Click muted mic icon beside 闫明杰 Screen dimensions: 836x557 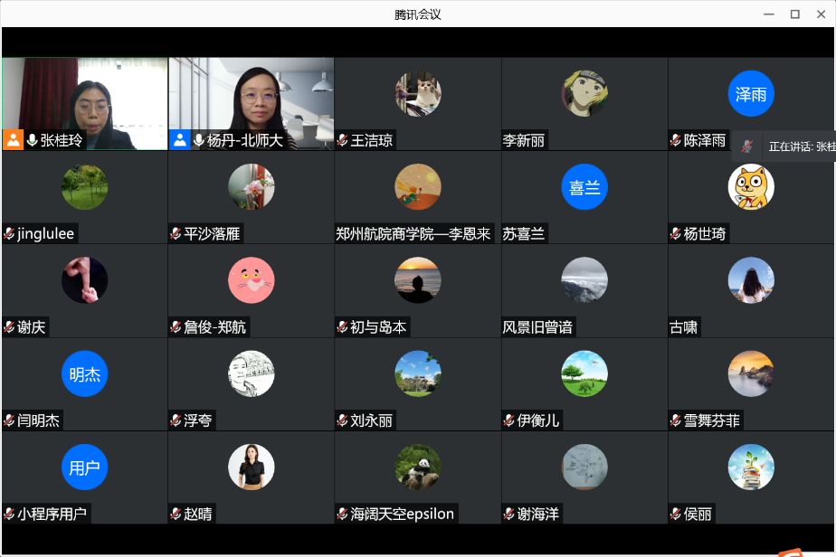9,420
